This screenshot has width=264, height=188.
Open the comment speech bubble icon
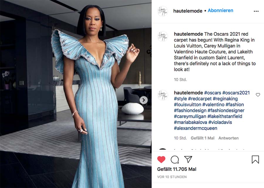tap(175, 159)
